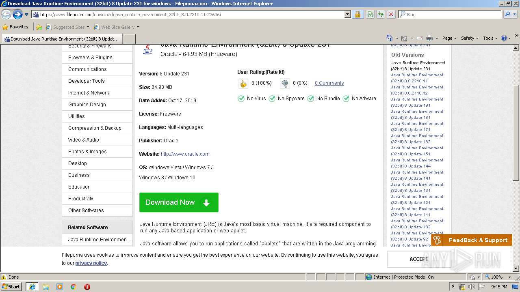
Task: Open the Tools menu
Action: (490, 38)
